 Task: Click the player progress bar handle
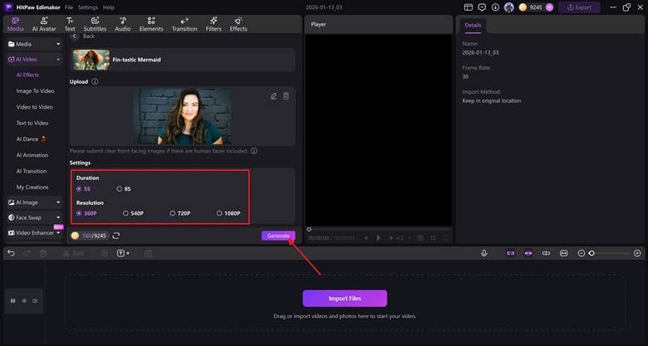click(x=309, y=229)
